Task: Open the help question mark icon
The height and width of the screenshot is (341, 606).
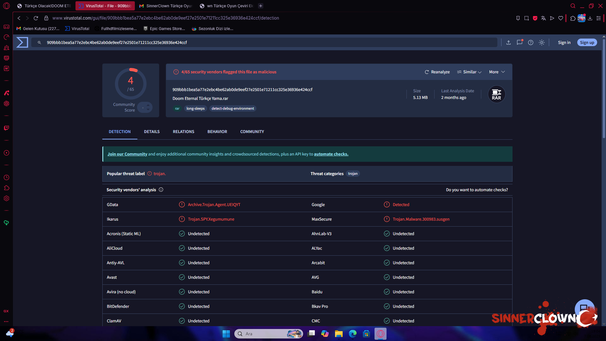Action: (x=531, y=42)
